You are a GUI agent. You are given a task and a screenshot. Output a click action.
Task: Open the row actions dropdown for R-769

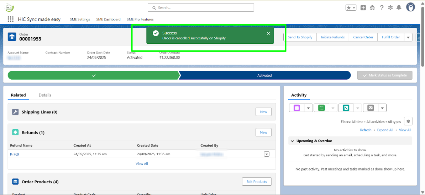click(267, 154)
